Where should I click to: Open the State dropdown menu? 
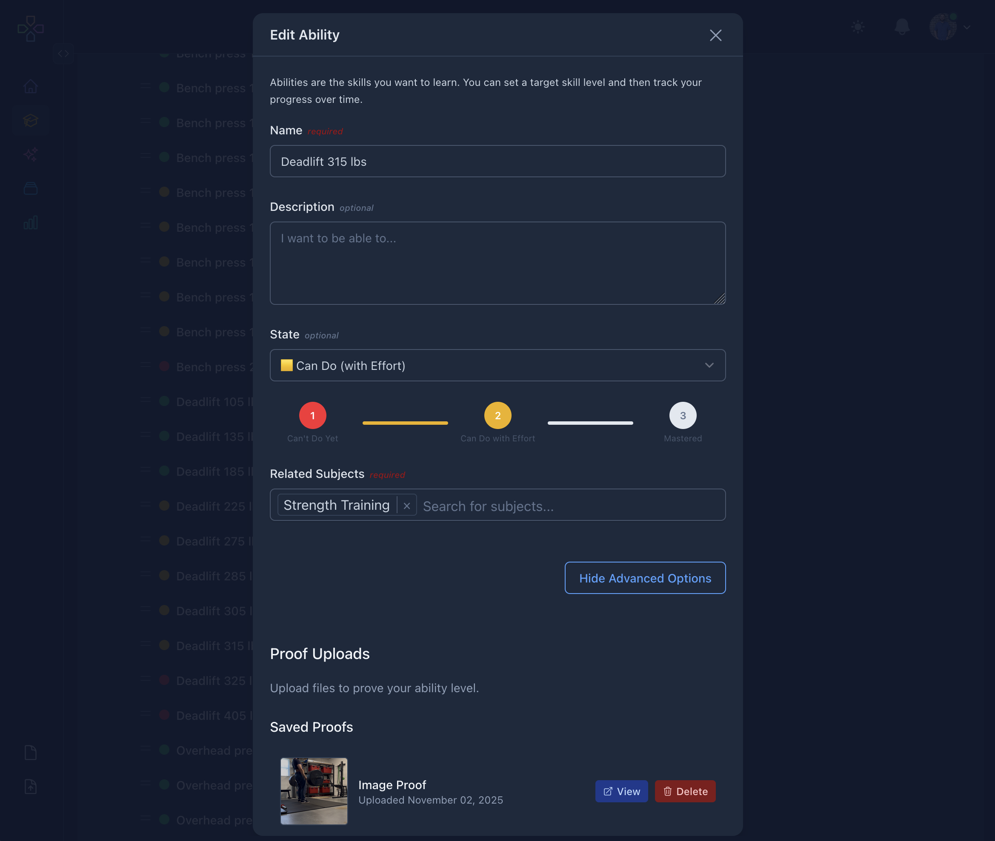pyautogui.click(x=498, y=365)
